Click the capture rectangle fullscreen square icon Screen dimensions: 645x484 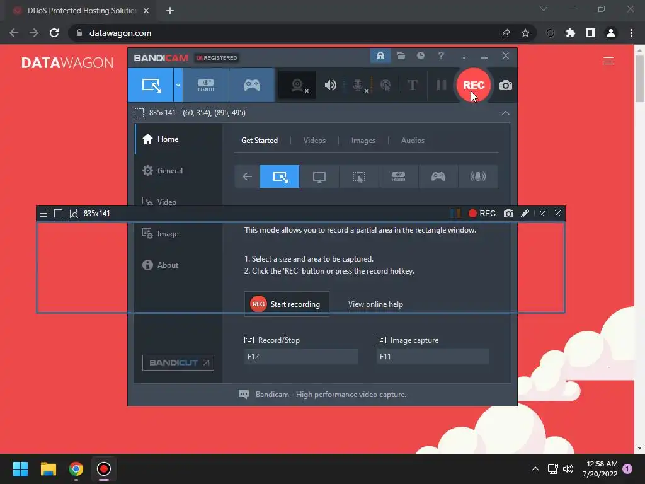(x=59, y=213)
